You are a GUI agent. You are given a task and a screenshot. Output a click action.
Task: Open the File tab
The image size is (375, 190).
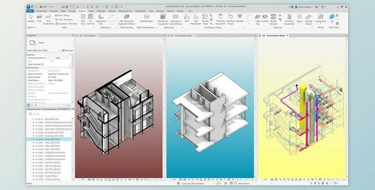click(x=30, y=11)
